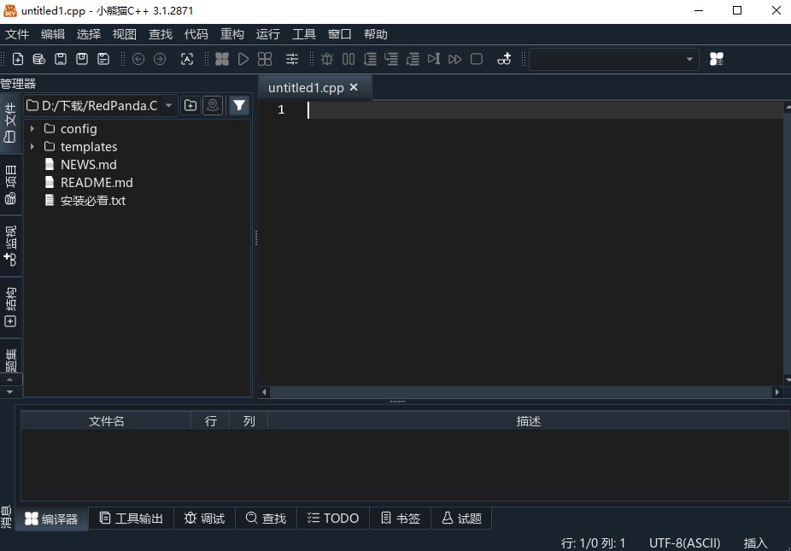Open the folder path dropdown
Image resolution: width=791 pixels, height=551 pixels.
pos(168,105)
